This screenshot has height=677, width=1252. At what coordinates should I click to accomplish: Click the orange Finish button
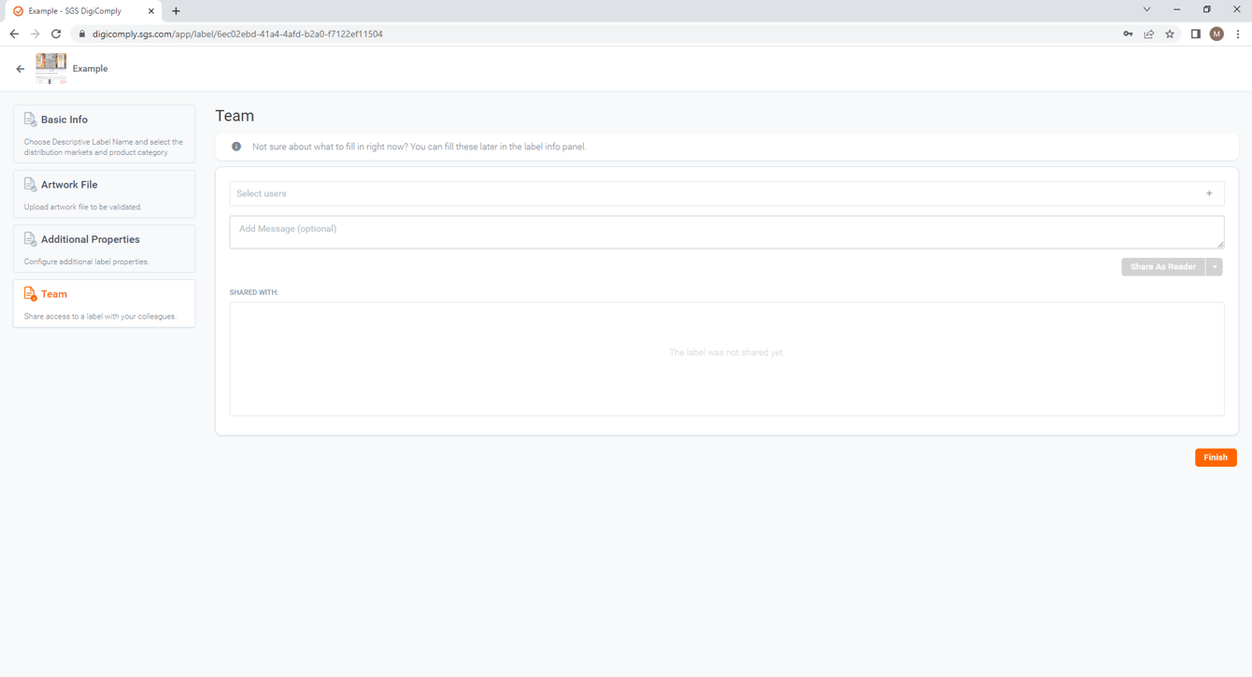coord(1216,458)
